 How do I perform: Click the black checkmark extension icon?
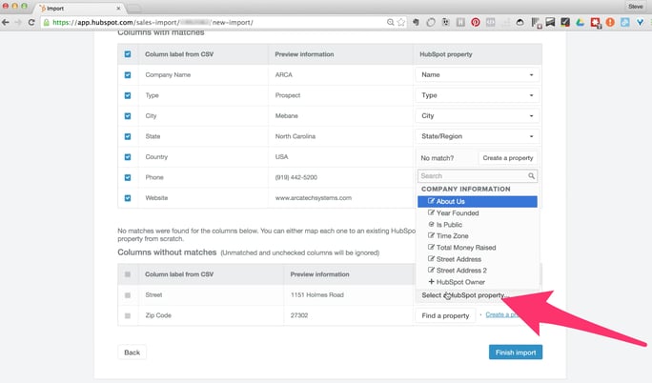[565, 23]
